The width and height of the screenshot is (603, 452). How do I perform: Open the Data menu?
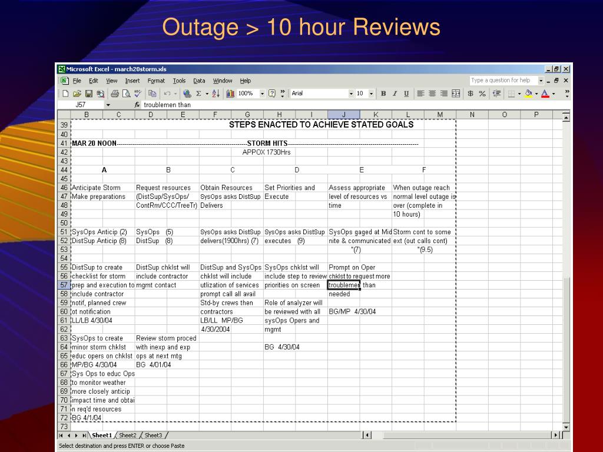pos(199,81)
